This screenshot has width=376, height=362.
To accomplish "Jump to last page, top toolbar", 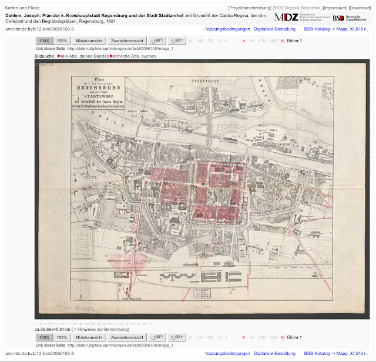I will click(282, 41).
